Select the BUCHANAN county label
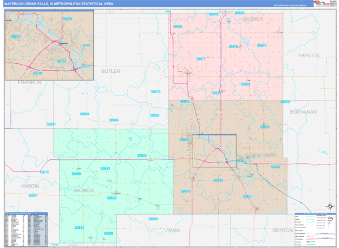The width and height of the screenshot is (339, 248). (303, 112)
